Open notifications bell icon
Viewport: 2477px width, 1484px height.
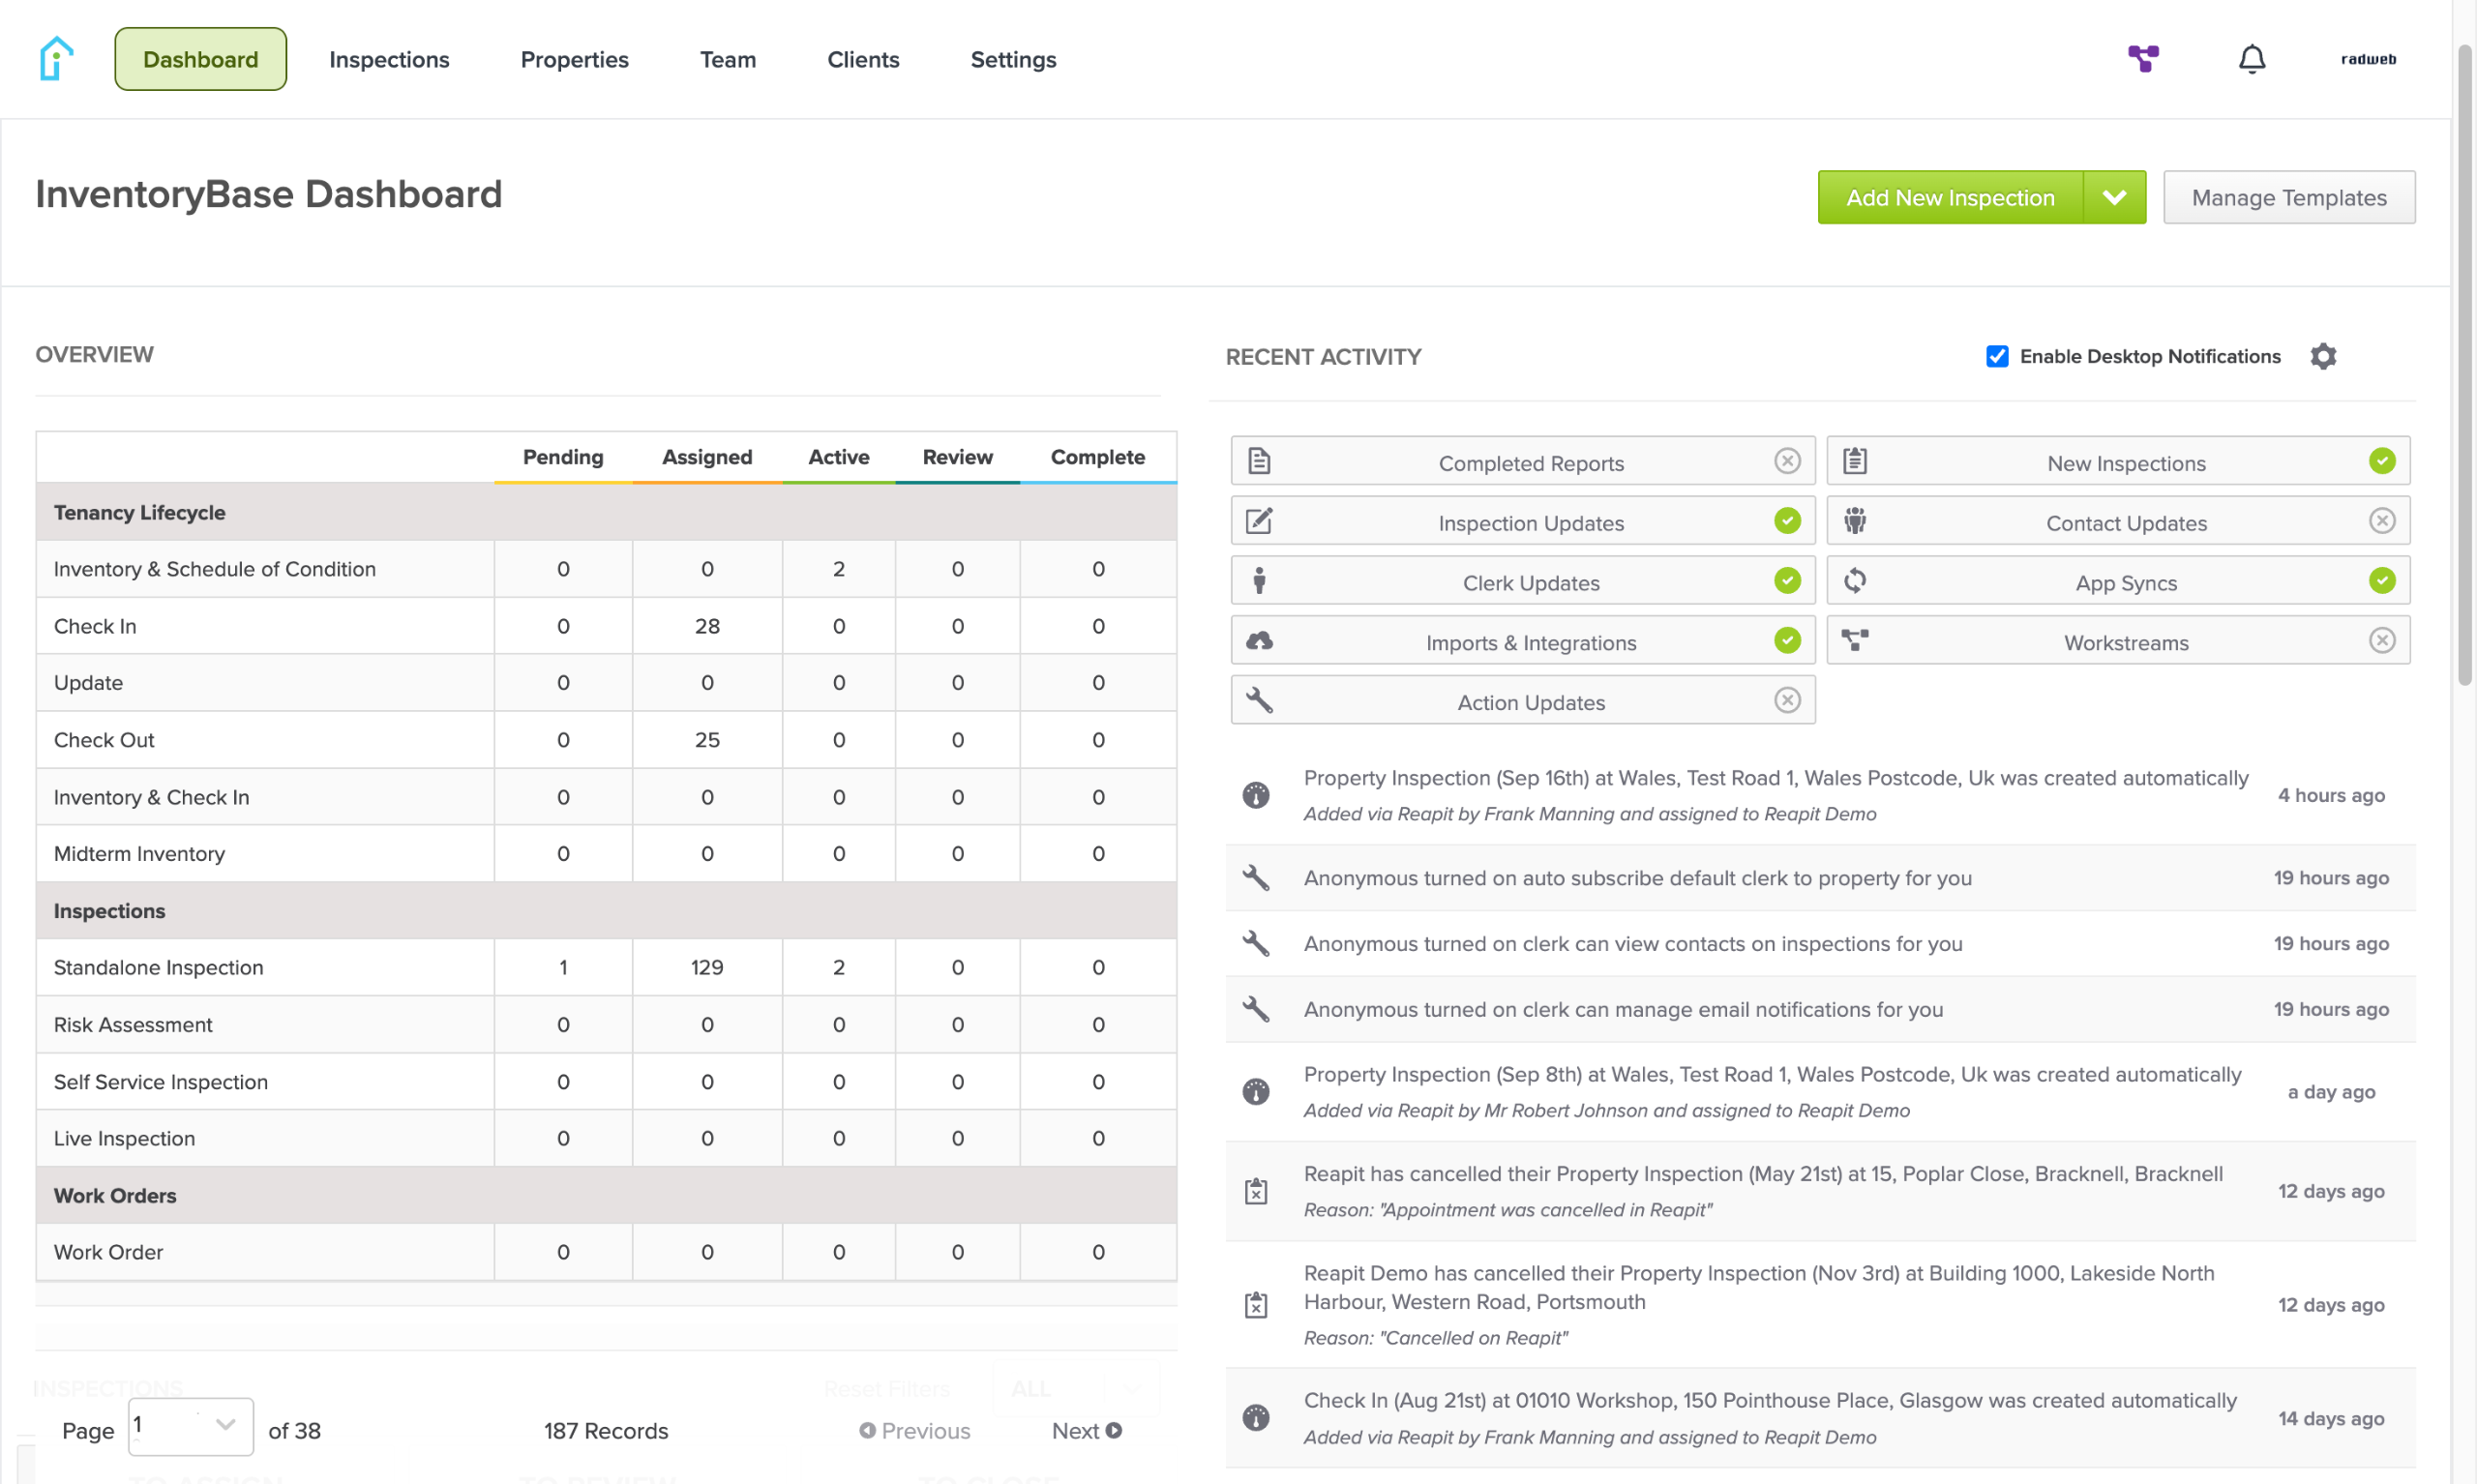[2251, 59]
